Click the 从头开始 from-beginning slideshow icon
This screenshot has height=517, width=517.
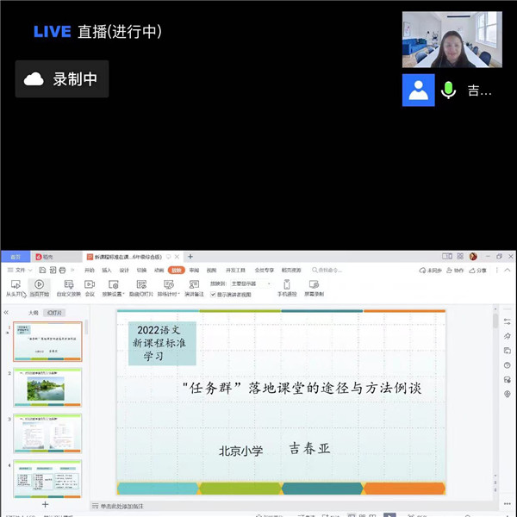point(16,284)
